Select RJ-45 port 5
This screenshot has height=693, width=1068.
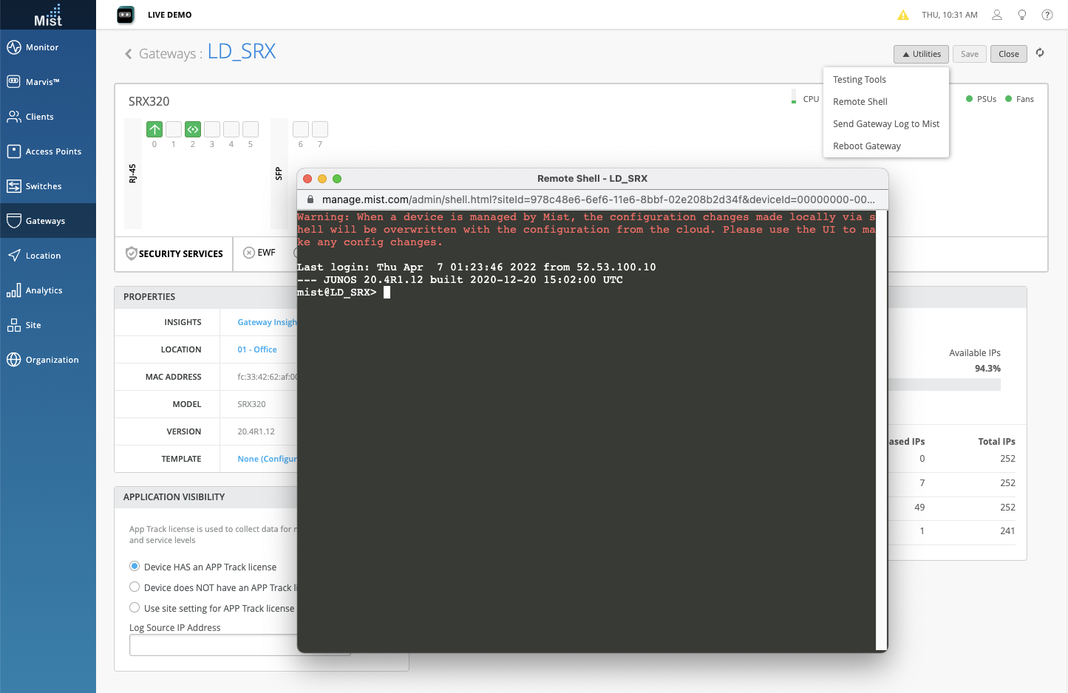point(251,129)
